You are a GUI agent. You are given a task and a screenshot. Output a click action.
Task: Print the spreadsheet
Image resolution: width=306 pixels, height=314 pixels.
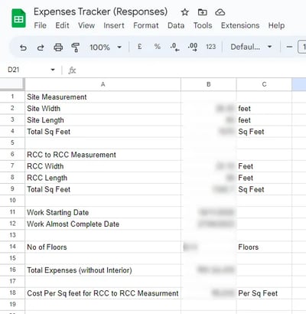pyautogui.click(x=58, y=47)
